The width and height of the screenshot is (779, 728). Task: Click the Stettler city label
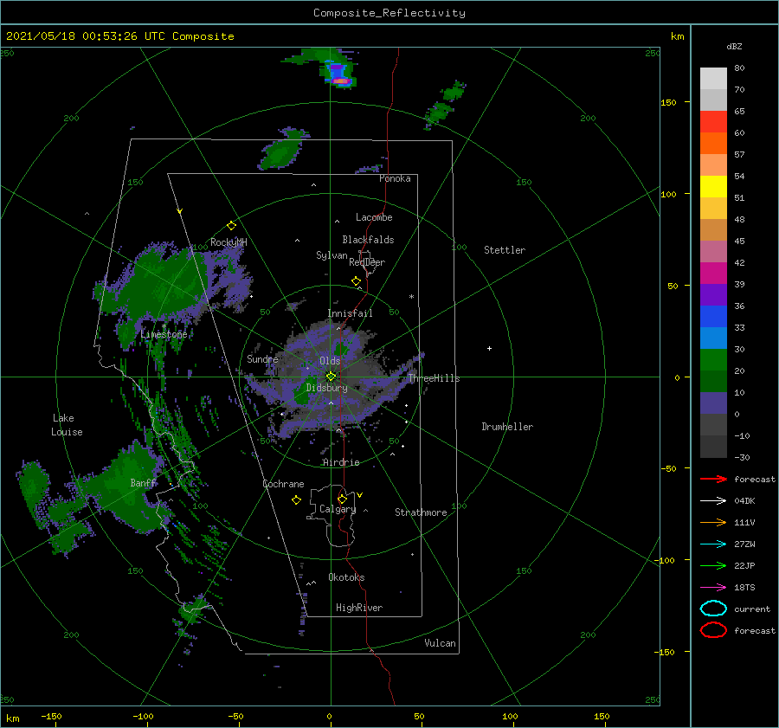point(505,250)
